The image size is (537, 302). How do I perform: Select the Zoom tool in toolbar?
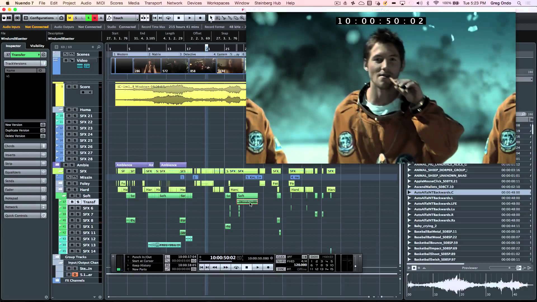242,18
